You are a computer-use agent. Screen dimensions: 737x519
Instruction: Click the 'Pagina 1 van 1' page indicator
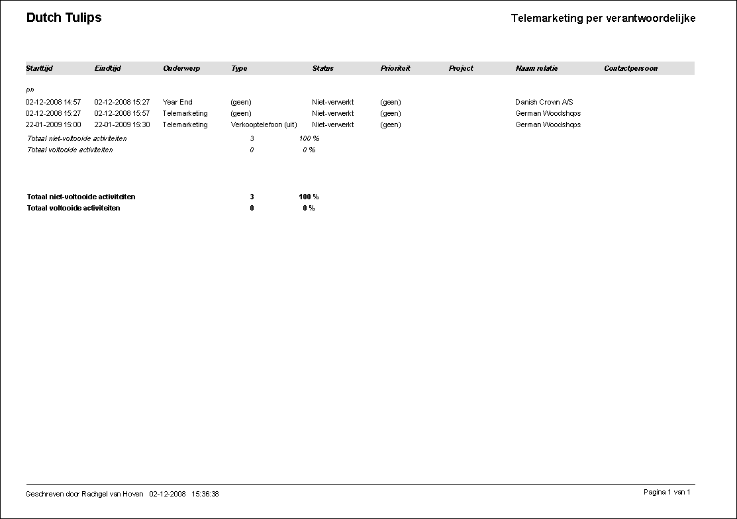point(667,493)
